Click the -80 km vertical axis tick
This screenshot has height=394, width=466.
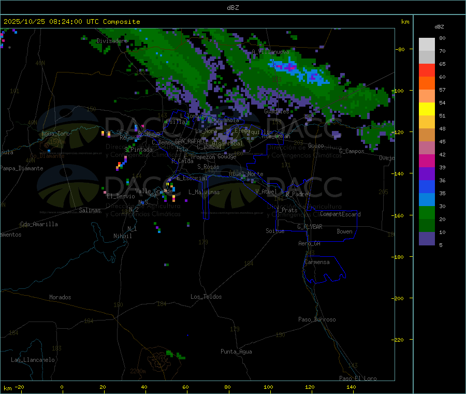[400, 49]
